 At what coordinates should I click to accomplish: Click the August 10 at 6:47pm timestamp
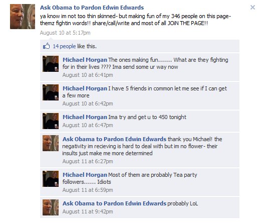(x=88, y=125)
